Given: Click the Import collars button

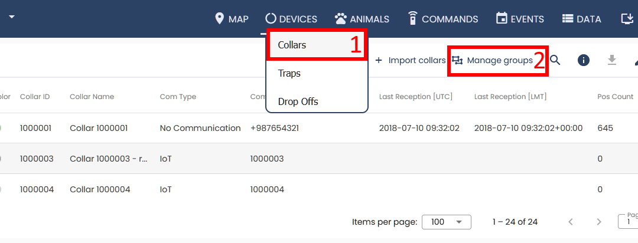Looking at the screenshot, I should [x=410, y=60].
